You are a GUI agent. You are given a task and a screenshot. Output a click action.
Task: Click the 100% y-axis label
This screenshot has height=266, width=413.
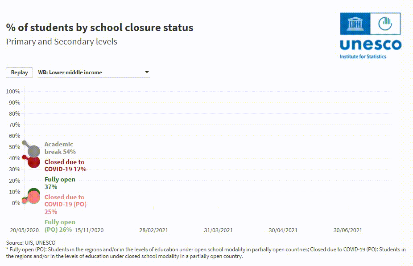(13, 91)
